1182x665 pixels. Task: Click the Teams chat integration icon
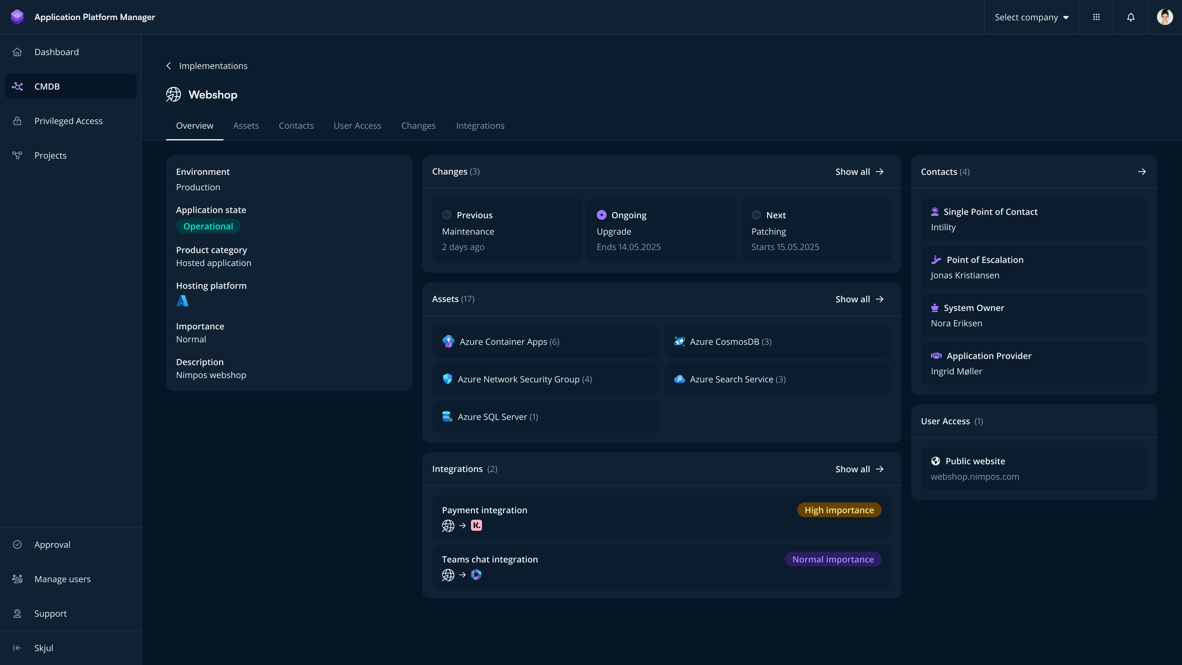(476, 574)
